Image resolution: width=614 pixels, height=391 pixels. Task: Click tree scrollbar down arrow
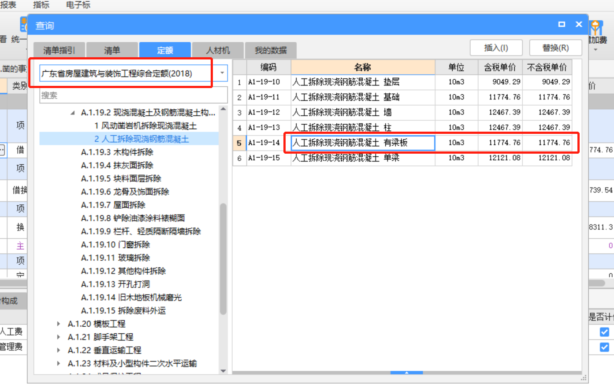(x=223, y=371)
